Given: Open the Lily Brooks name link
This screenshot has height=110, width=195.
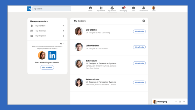Looking at the screenshot, I should point(91,30).
